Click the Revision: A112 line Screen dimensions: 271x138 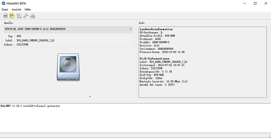click(150, 45)
